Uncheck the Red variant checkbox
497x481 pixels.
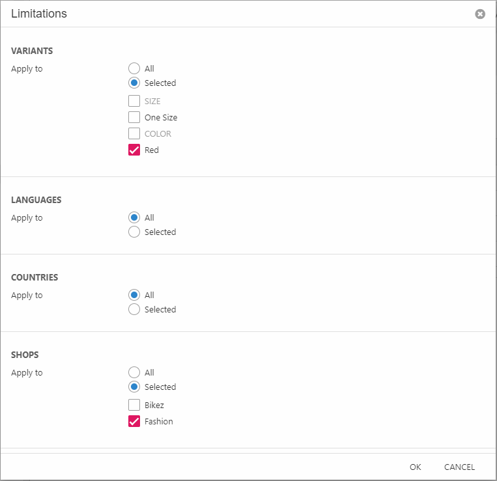pos(134,150)
